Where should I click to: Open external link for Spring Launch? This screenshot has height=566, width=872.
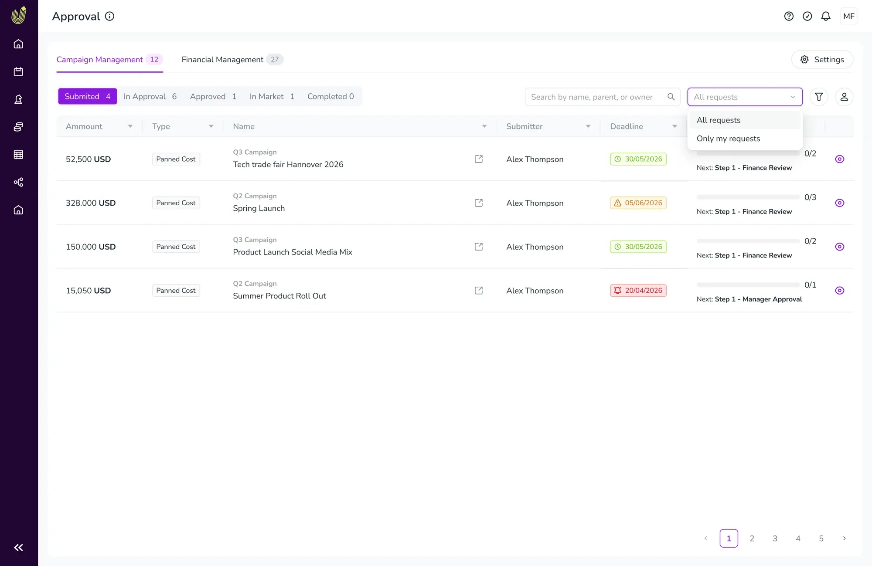pos(479,203)
